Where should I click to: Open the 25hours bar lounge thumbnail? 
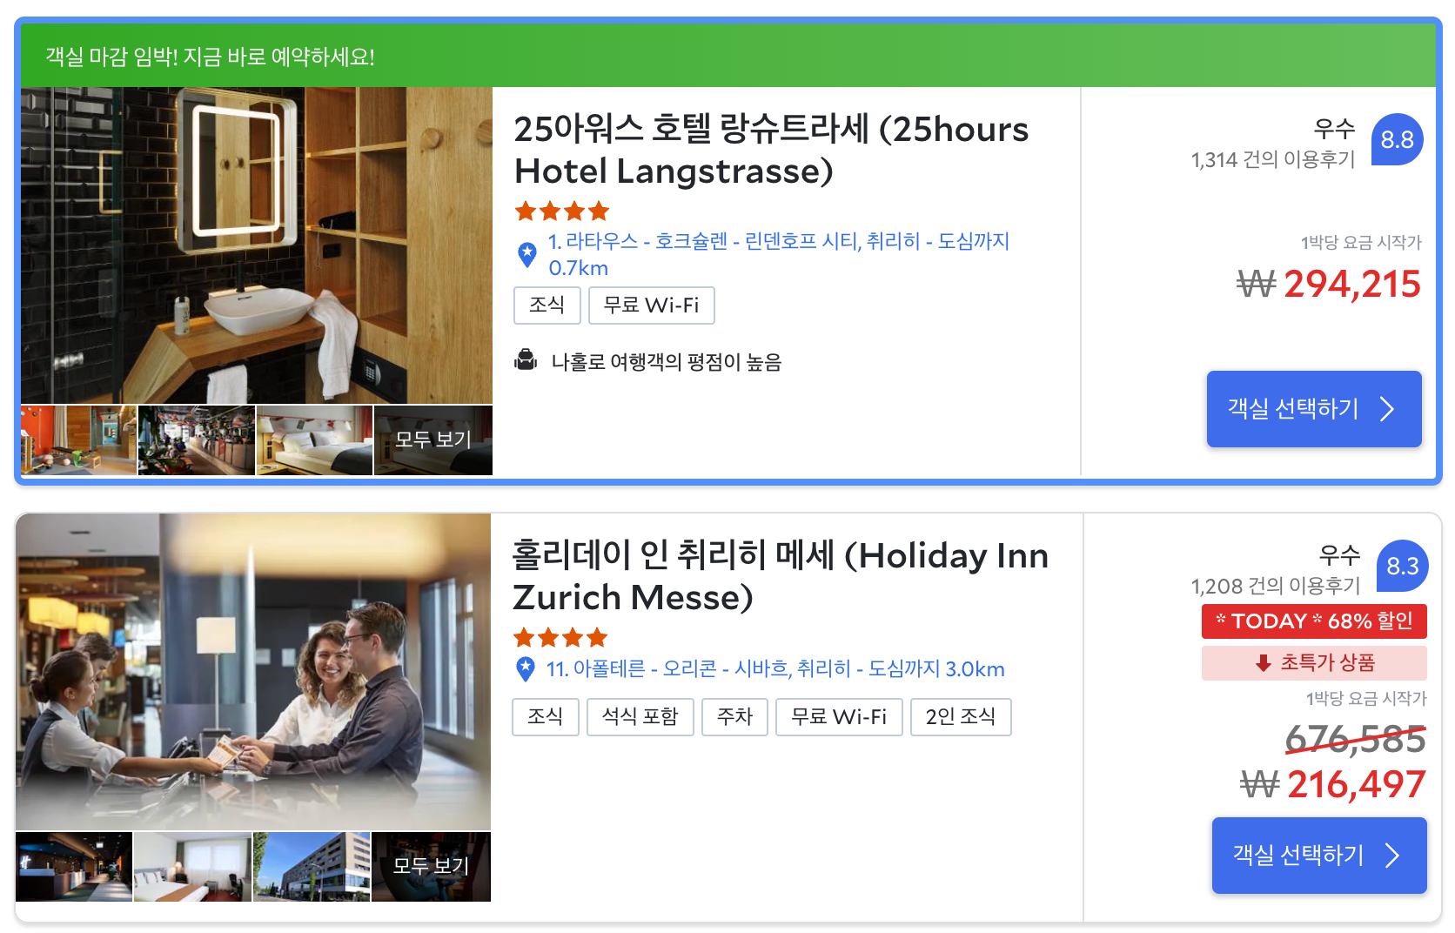click(197, 440)
